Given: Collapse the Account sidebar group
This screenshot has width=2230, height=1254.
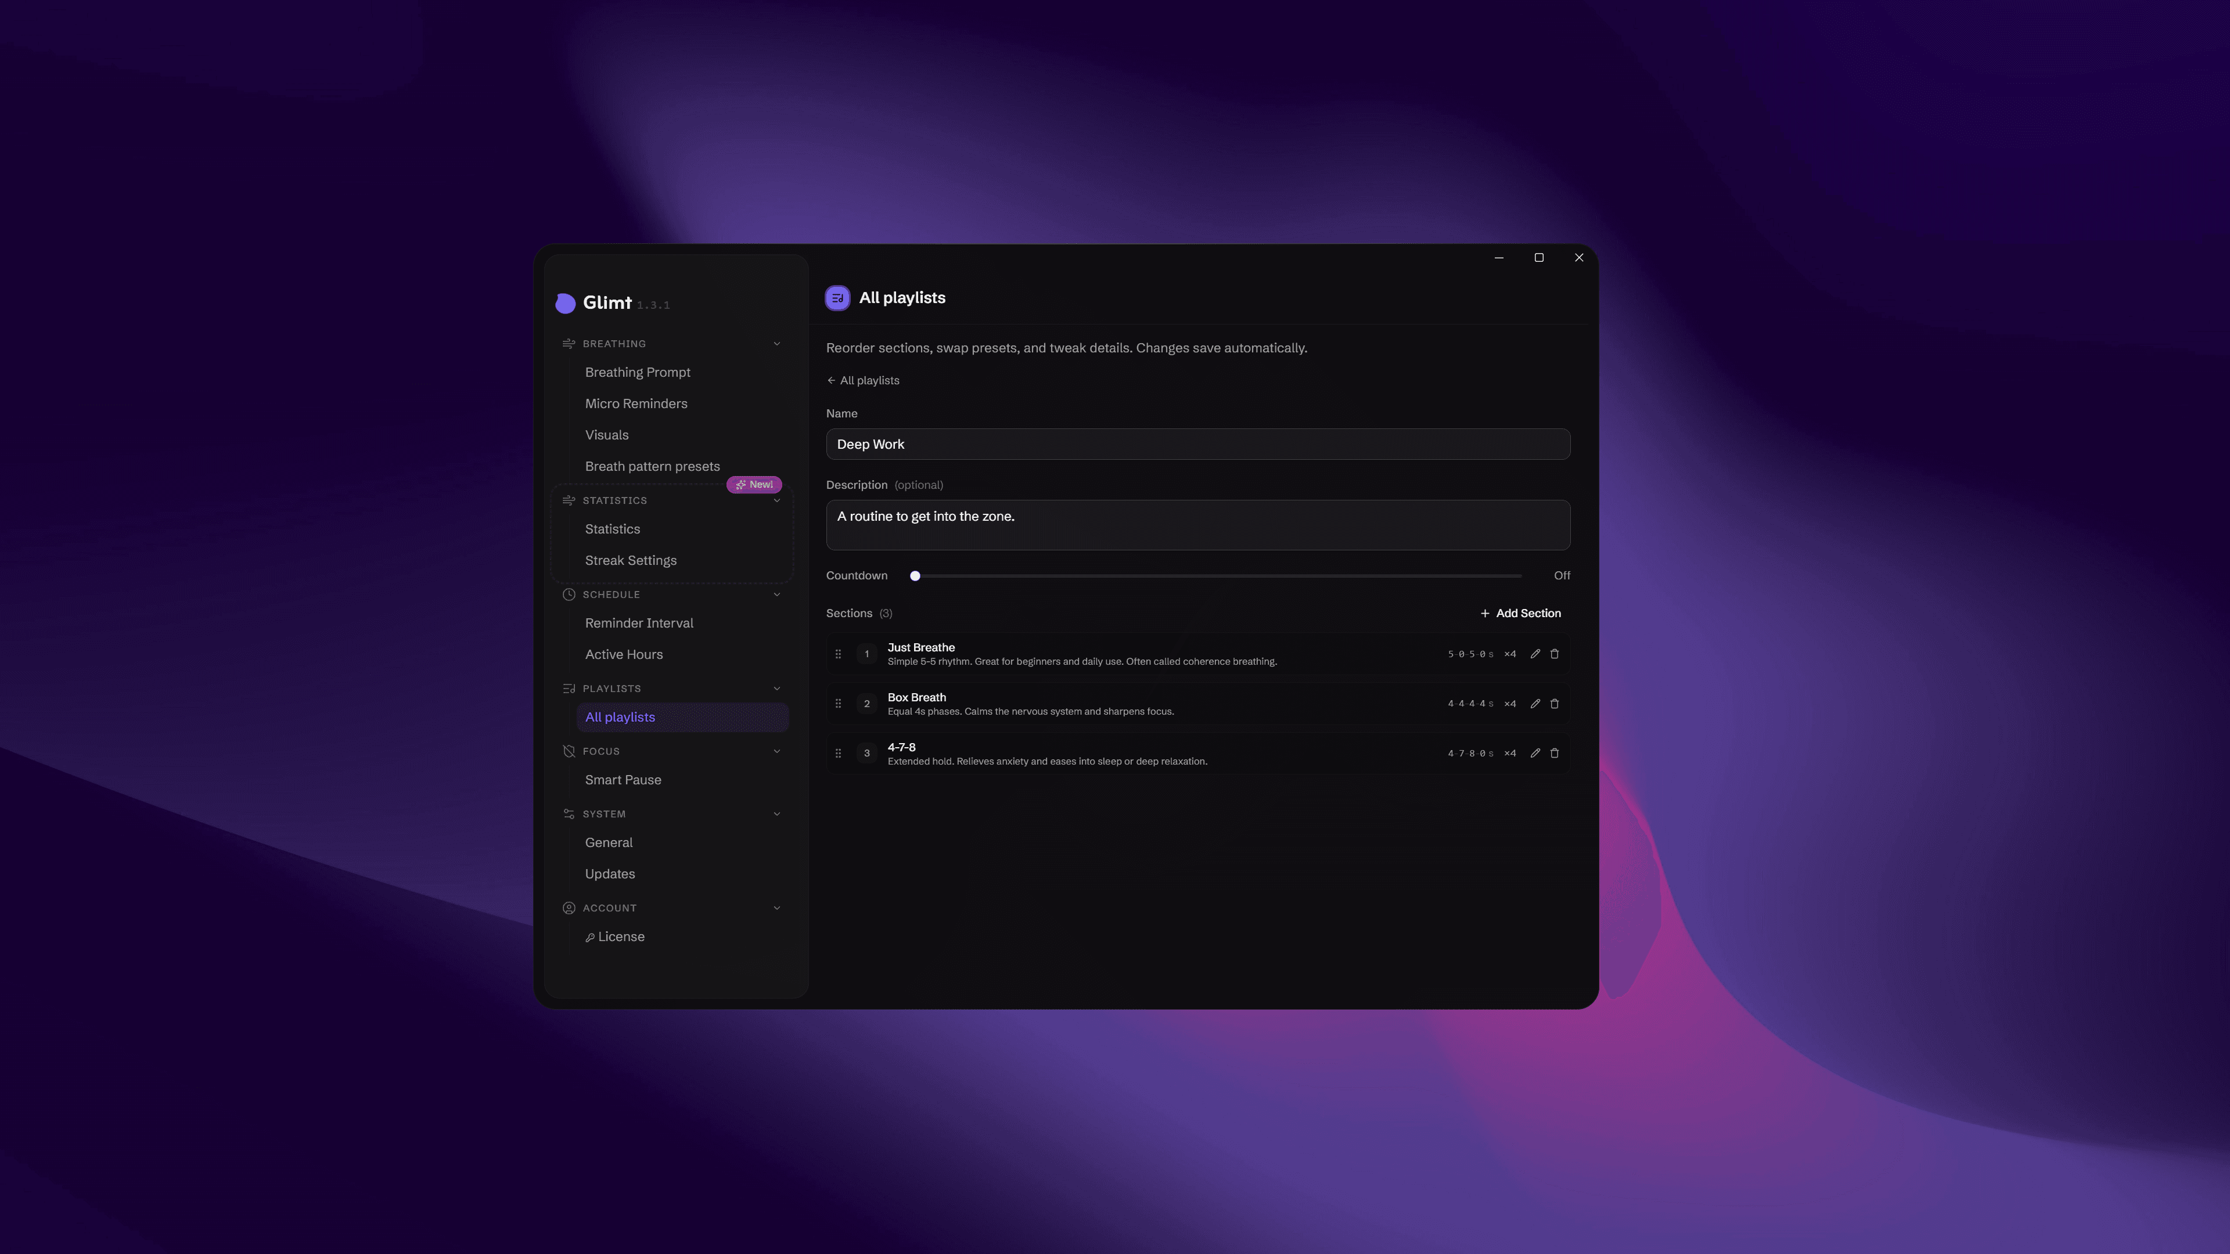Looking at the screenshot, I should [776, 908].
